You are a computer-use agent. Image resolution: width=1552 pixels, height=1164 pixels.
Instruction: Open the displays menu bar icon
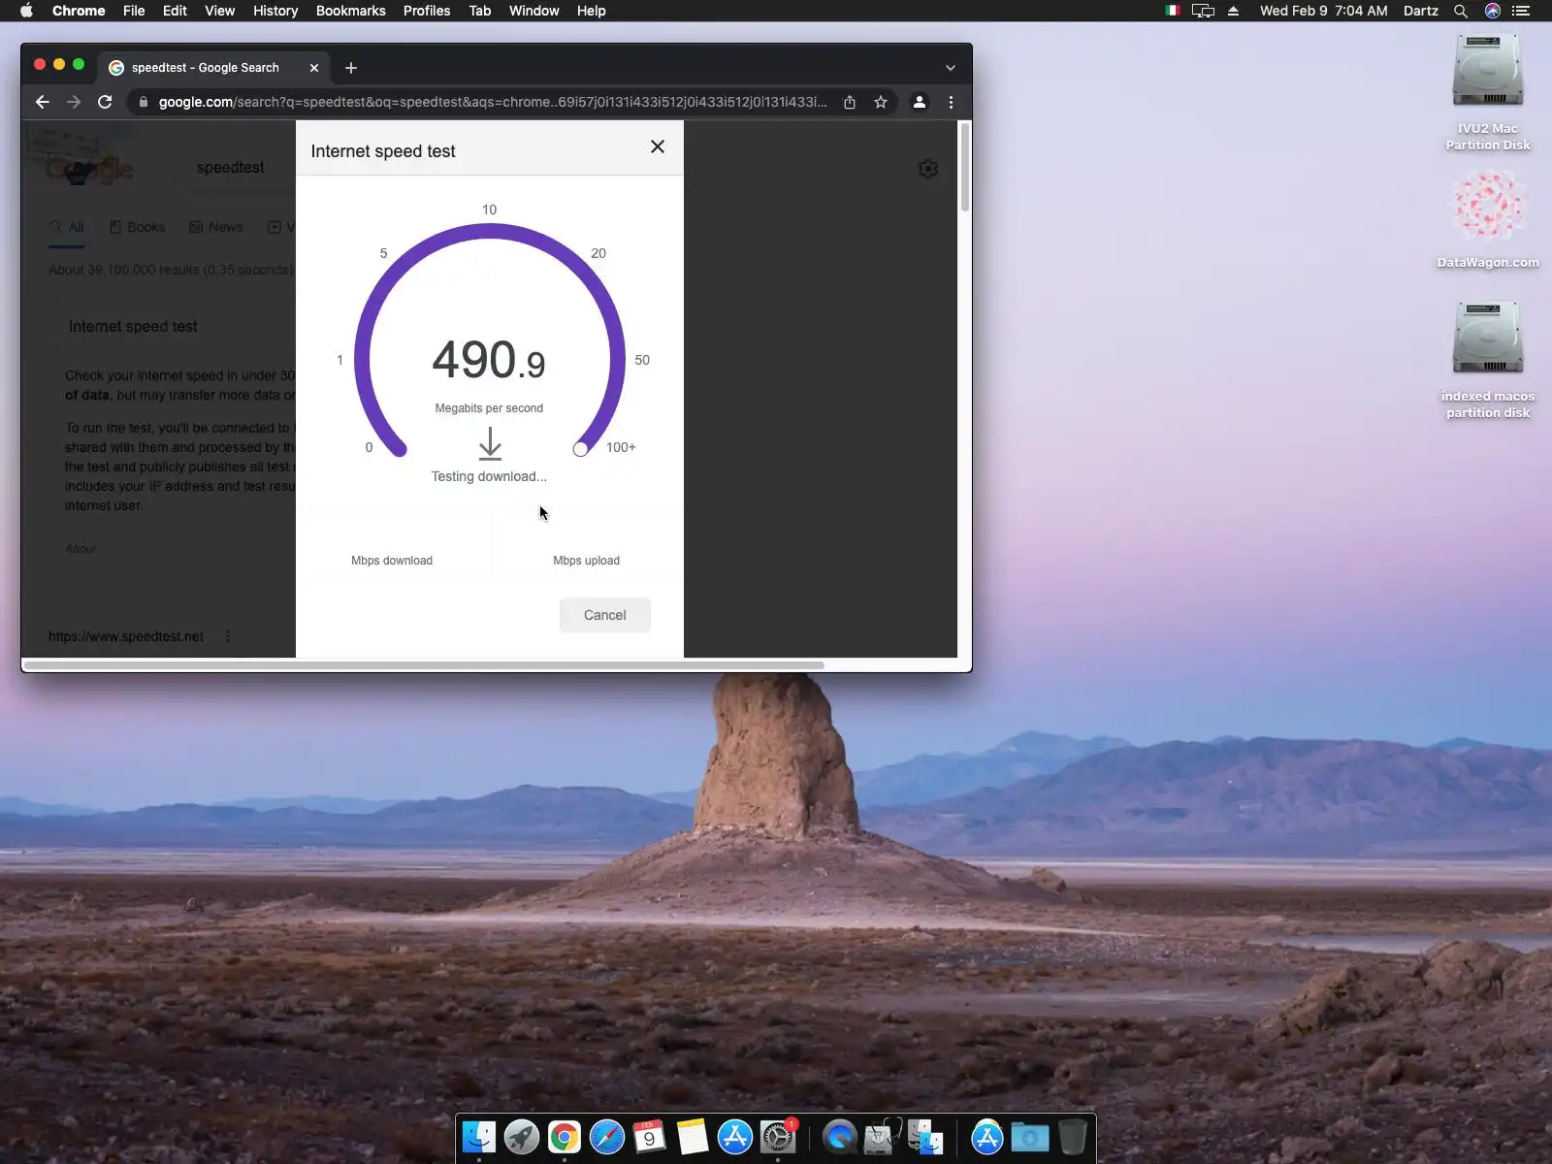point(1203,11)
